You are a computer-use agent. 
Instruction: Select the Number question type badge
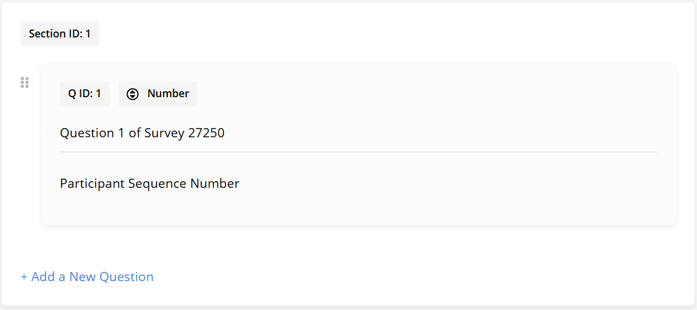coord(158,94)
